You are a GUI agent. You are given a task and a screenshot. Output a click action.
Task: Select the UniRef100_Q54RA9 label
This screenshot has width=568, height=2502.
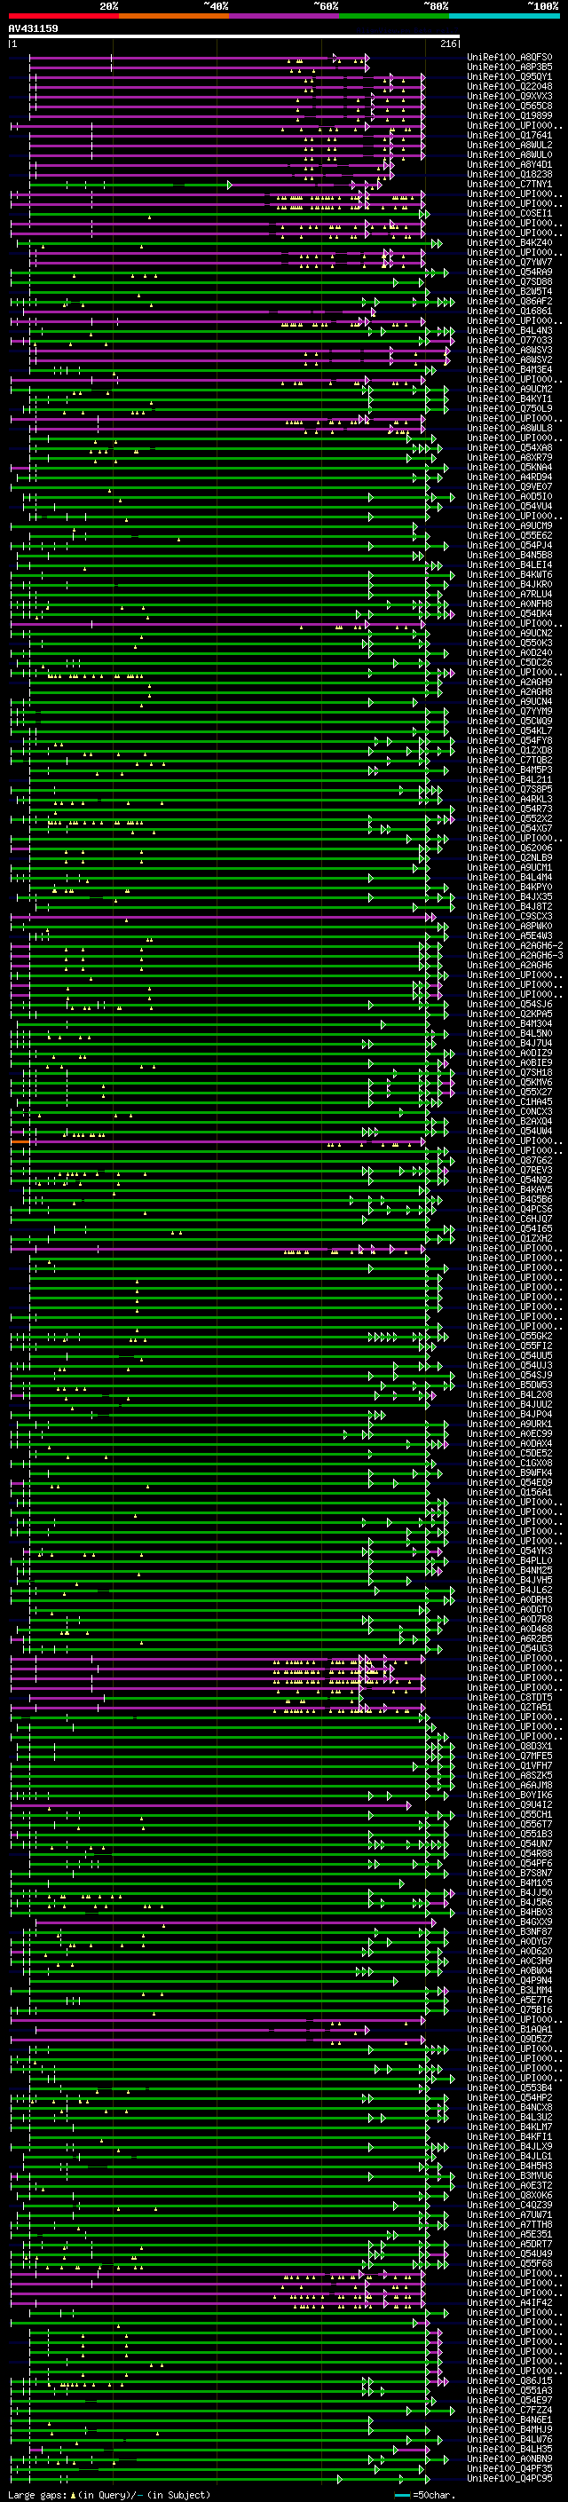tap(509, 272)
